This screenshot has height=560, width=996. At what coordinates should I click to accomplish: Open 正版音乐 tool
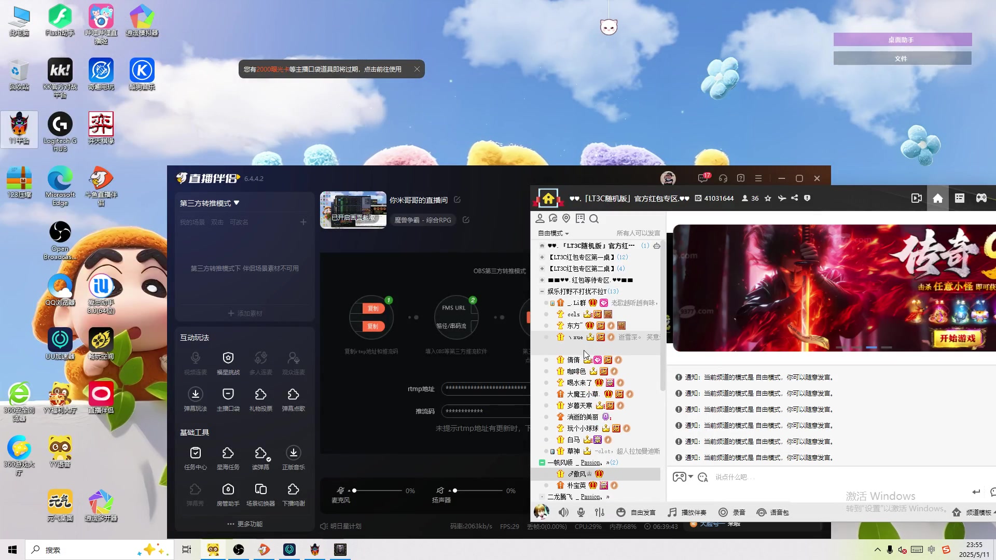click(x=293, y=458)
